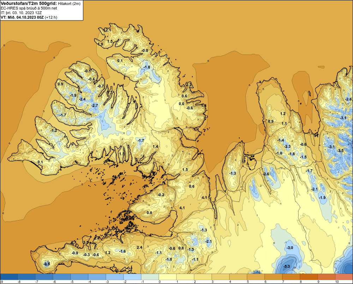Select the -2.4 temperature label
Screen dimensions: 353x284
click(82, 99)
